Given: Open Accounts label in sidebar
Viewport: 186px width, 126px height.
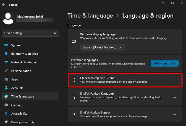Looking at the screenshot, I should pyautogui.click(x=17, y=88).
